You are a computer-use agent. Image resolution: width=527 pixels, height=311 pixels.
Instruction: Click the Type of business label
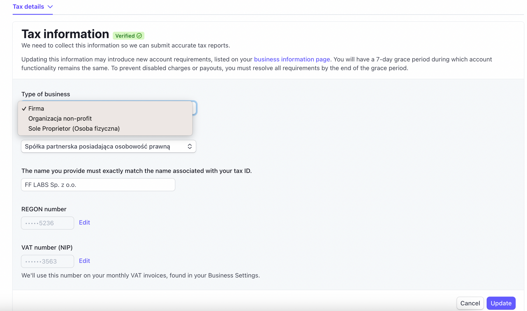pos(46,94)
